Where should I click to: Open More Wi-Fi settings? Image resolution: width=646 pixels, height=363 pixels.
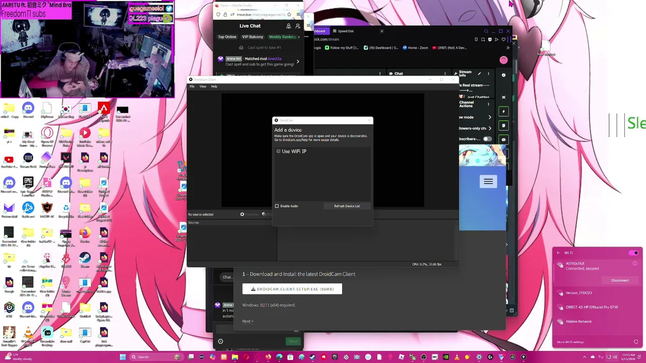570,342
